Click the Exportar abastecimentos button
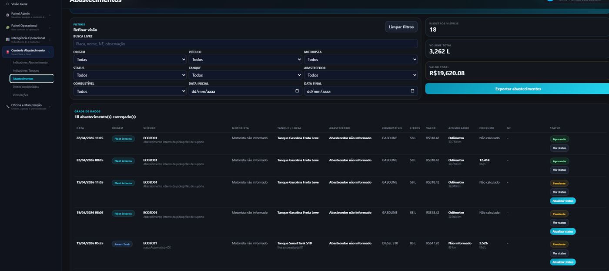 pos(518,89)
